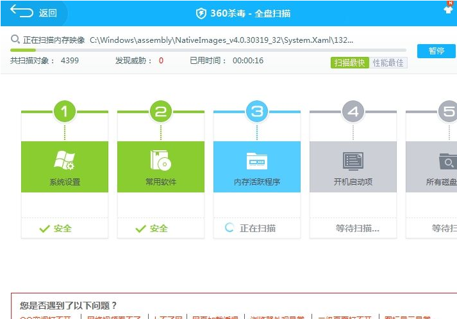Select the step 1 circle marker
457x319 pixels.
(x=64, y=111)
